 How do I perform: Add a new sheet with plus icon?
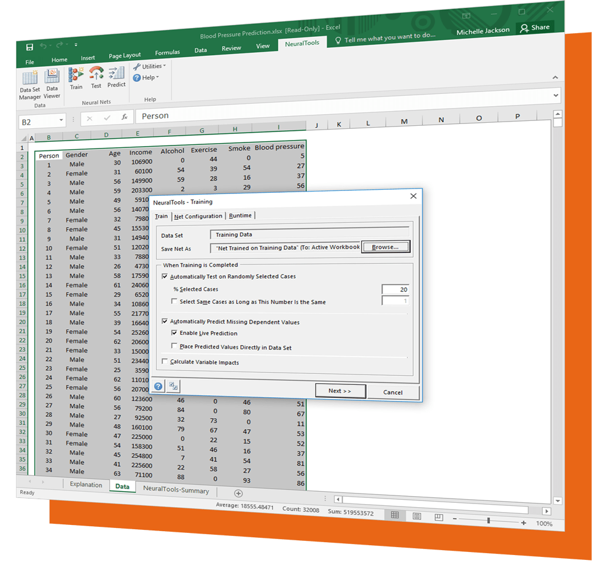click(x=238, y=493)
